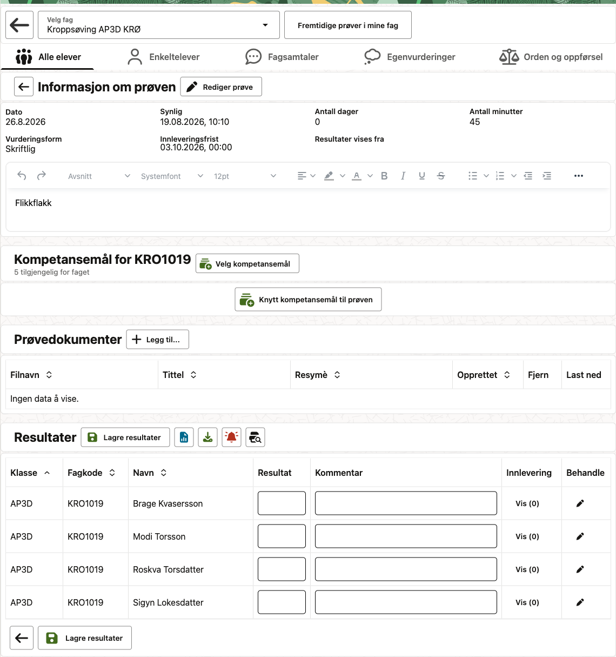Open the Velg fag subject dropdown

click(x=159, y=25)
